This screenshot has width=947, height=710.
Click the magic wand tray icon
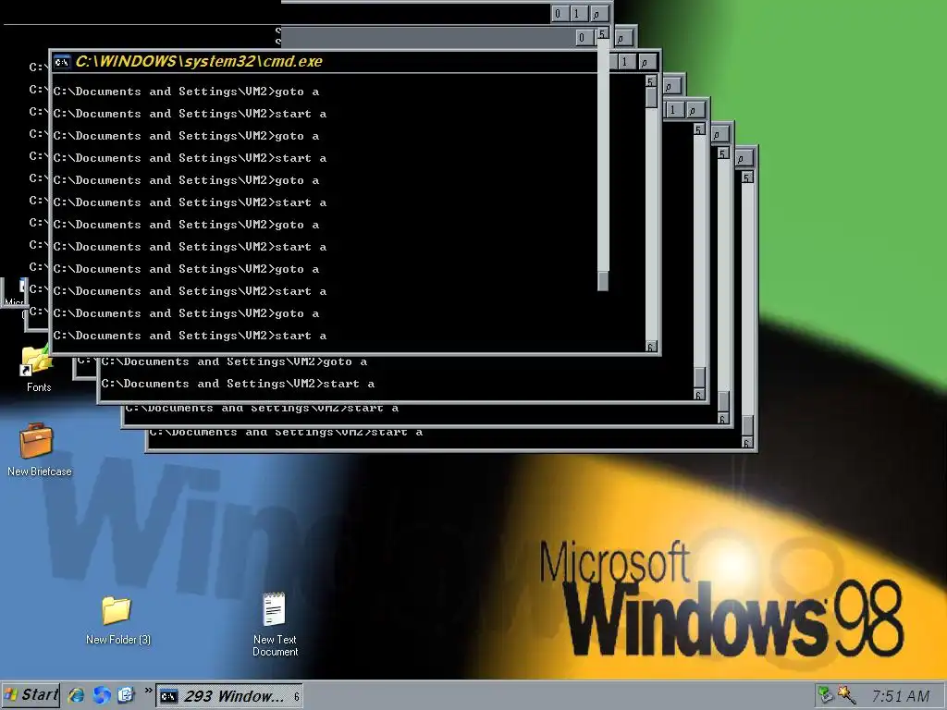click(847, 695)
